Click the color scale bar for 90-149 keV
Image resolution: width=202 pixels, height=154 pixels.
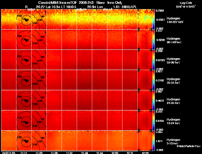154,40
